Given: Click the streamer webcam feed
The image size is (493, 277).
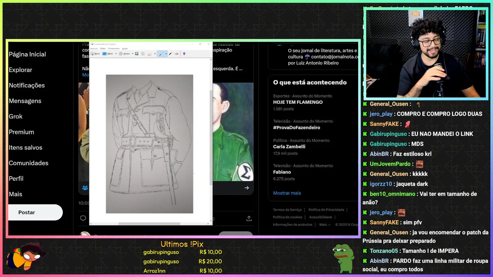Looking at the screenshot, I should click(x=426, y=54).
